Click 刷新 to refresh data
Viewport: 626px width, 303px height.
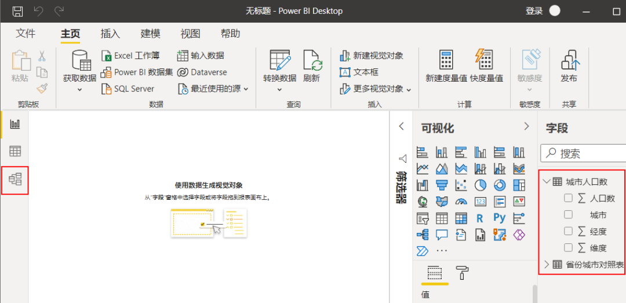pos(312,67)
